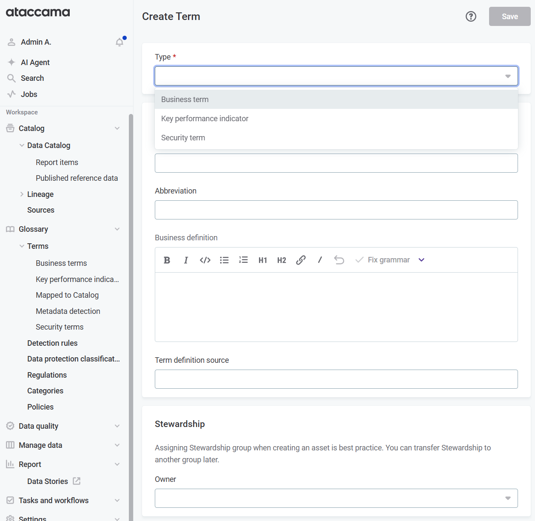Screen dimensions: 535x521
Task: Open help using the question mark icon
Action: pos(471,16)
